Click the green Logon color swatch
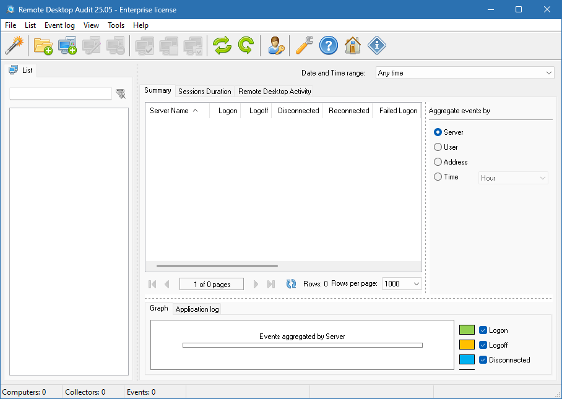562x399 pixels. [x=467, y=330]
